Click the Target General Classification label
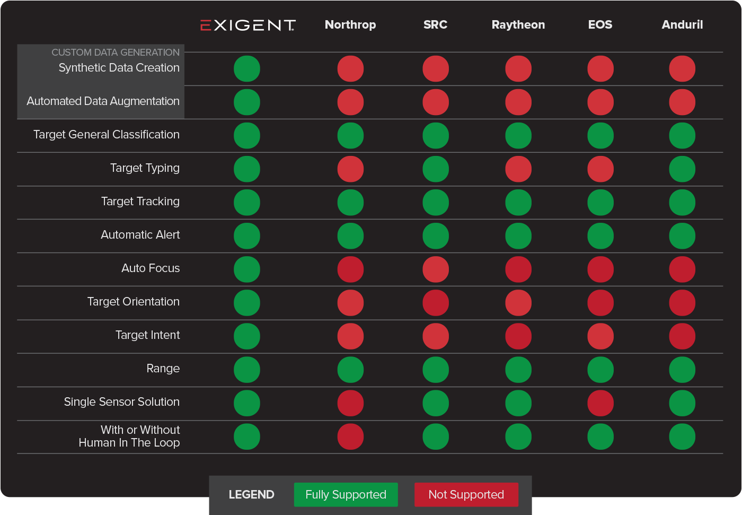This screenshot has width=742, height=515. (x=107, y=135)
